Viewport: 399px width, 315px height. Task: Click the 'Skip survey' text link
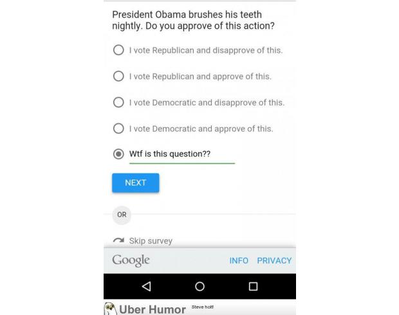[151, 241]
